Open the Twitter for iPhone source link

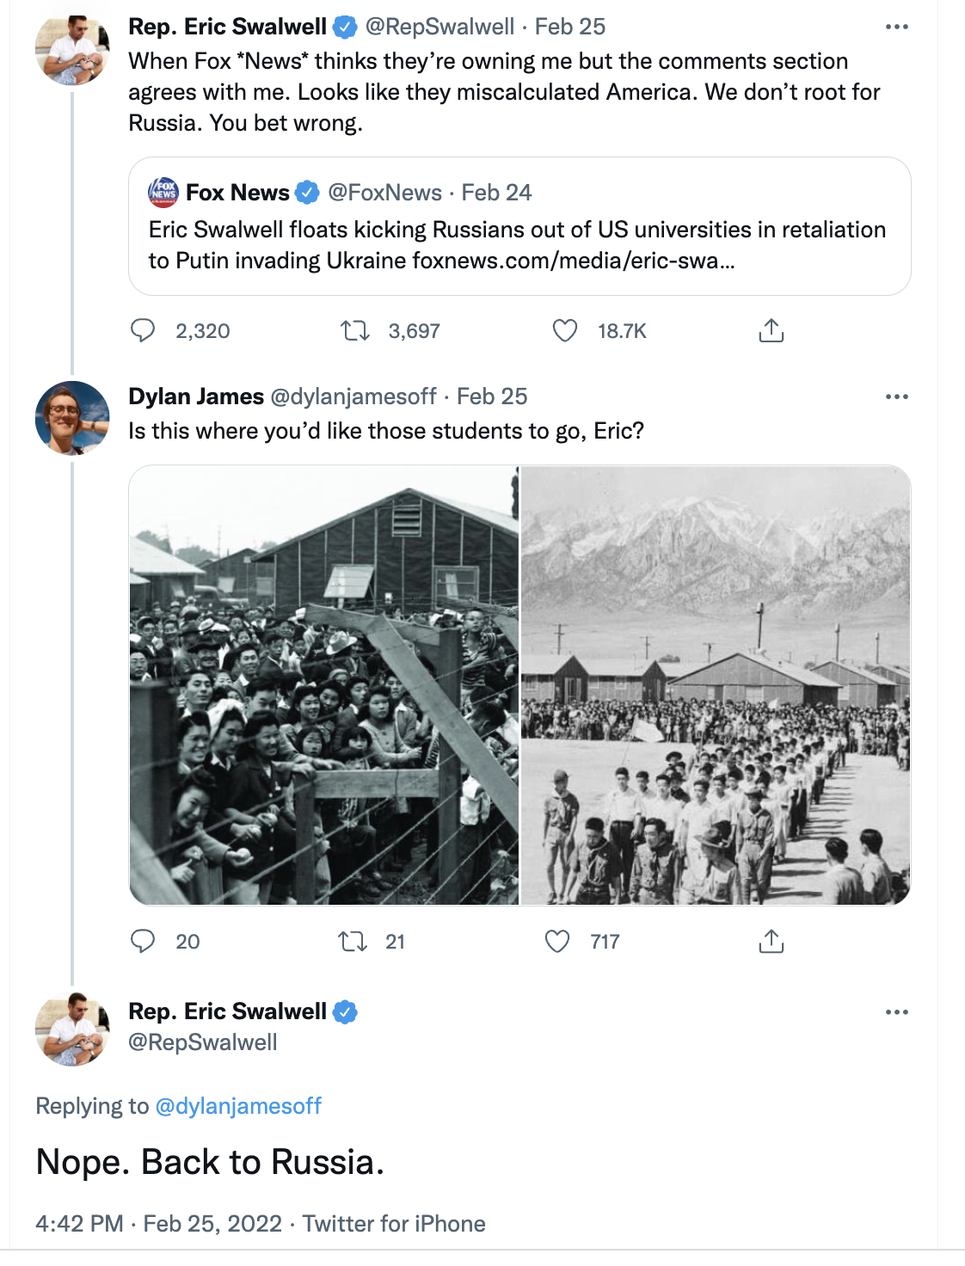coord(394,1224)
